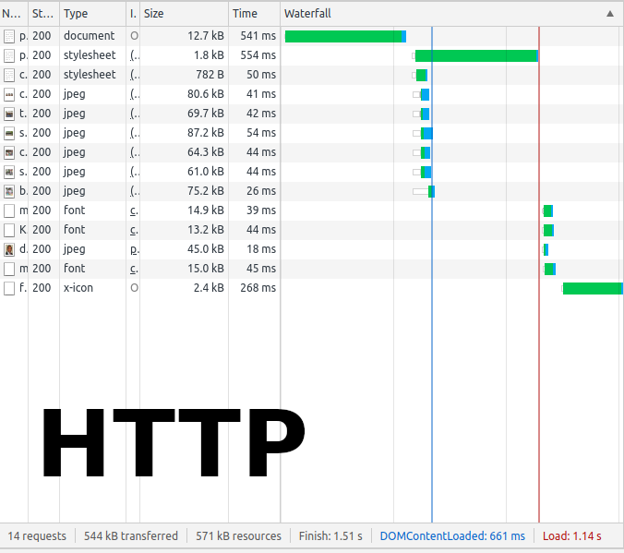
Task: Click the document waterfall bar
Action: point(345,37)
